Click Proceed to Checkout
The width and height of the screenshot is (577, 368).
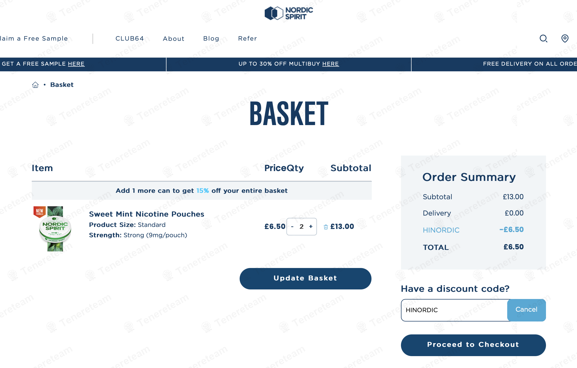pyautogui.click(x=473, y=345)
